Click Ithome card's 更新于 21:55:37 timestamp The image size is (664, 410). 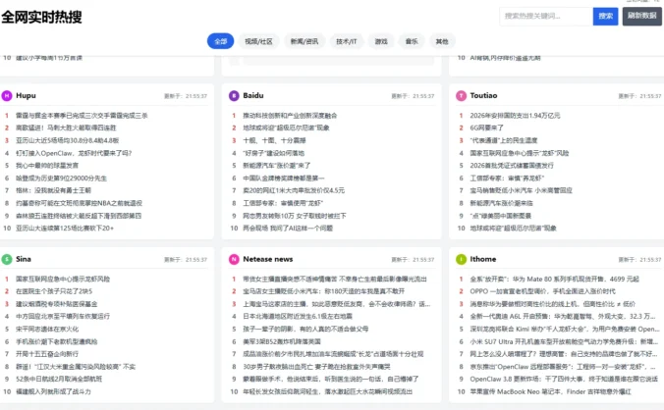pos(639,260)
